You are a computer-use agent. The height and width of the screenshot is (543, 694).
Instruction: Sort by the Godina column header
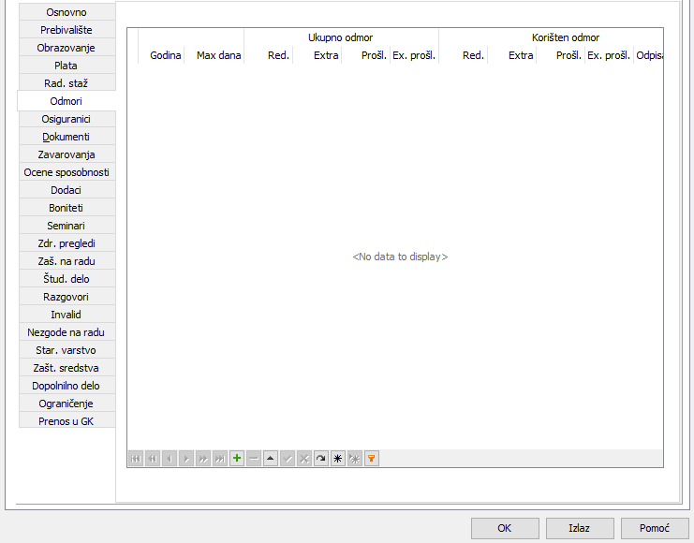[165, 56]
